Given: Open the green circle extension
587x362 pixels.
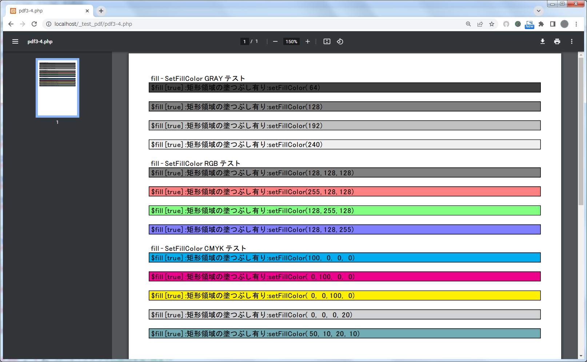Looking at the screenshot, I should (x=518, y=24).
